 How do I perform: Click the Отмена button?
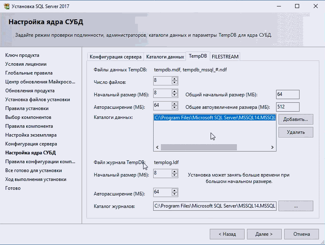302,234
